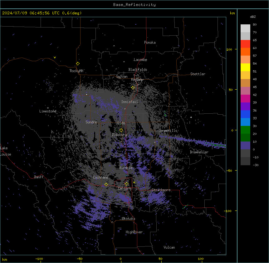Click the yellow marker between Olds and Didsbury

[x=121, y=130]
